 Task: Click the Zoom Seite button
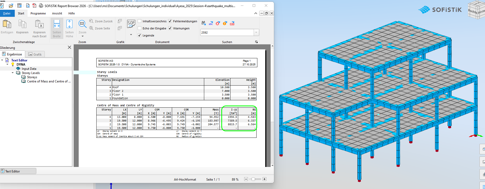pos(100,28)
